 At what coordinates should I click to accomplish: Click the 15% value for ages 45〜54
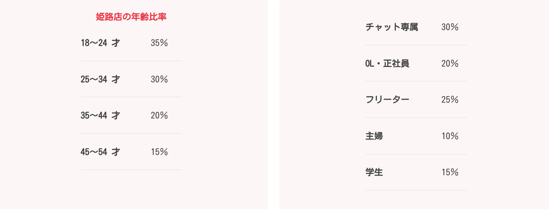click(x=159, y=152)
